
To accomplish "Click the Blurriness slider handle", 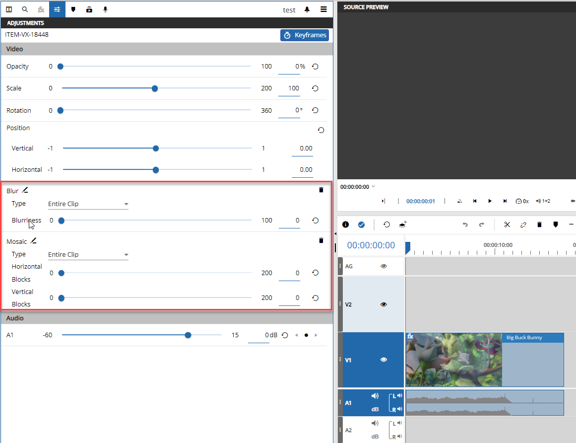I will coord(61,221).
